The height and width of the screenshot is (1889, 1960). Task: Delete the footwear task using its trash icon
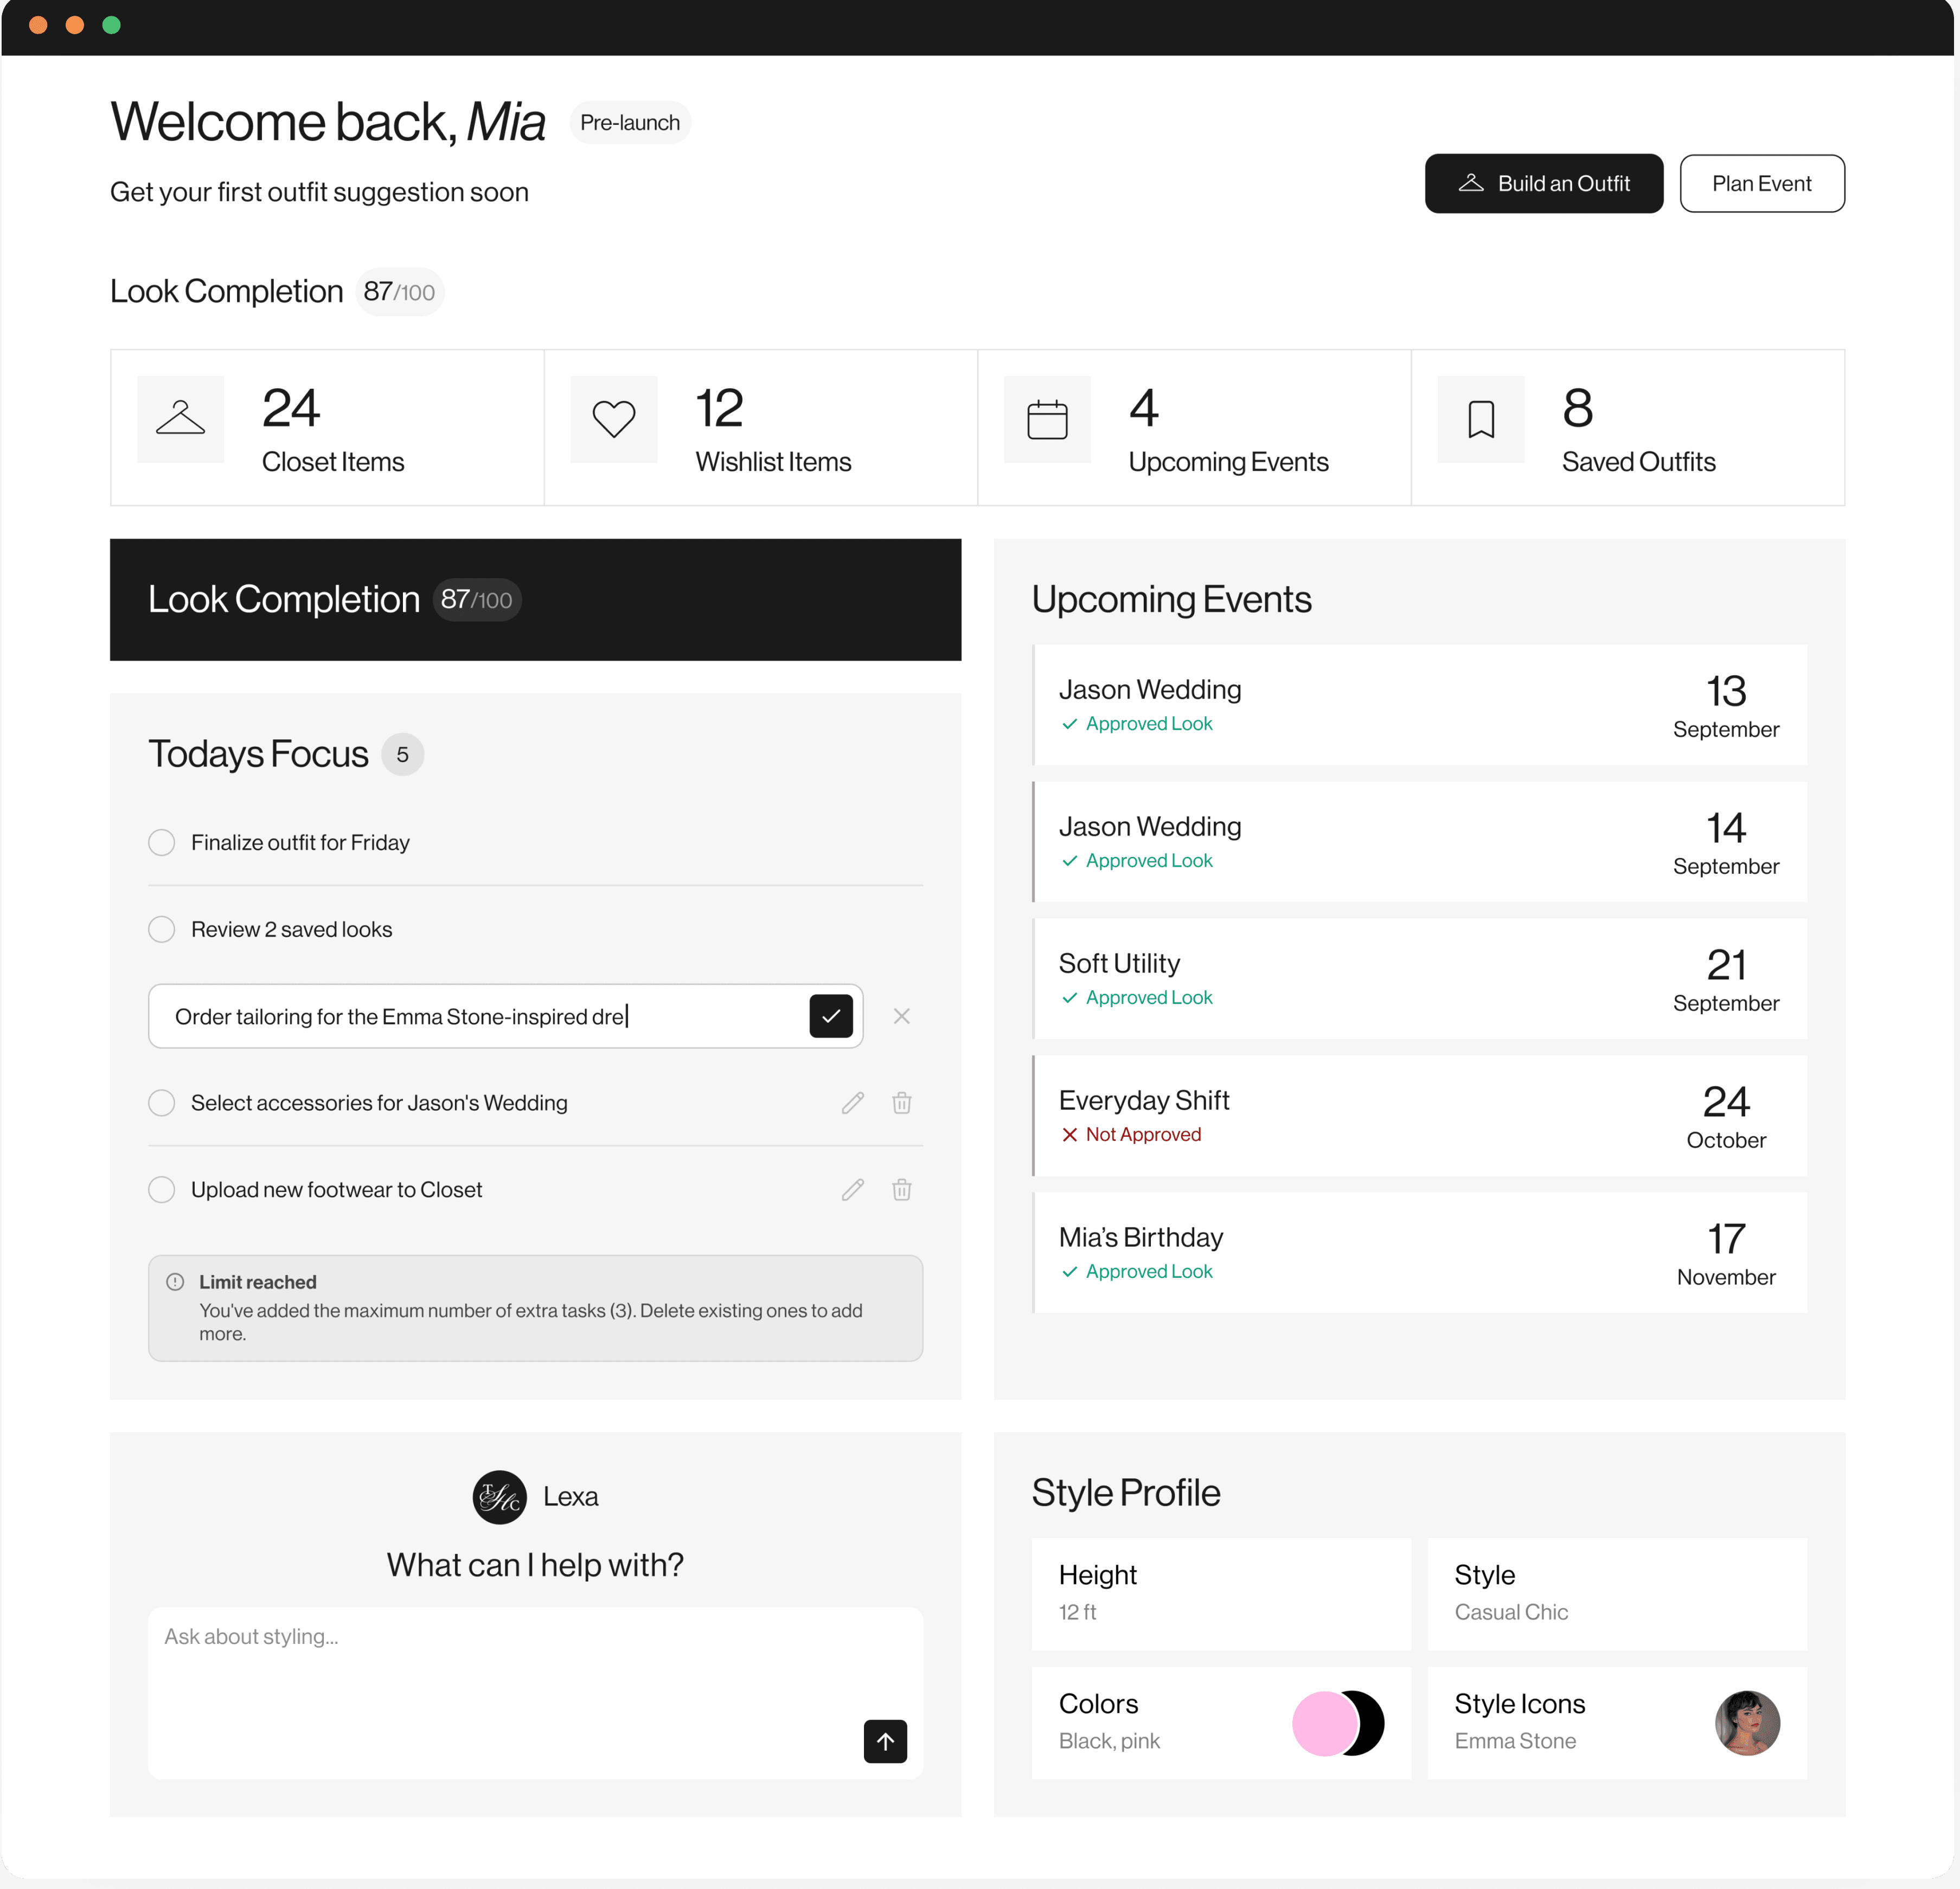[x=901, y=1189]
